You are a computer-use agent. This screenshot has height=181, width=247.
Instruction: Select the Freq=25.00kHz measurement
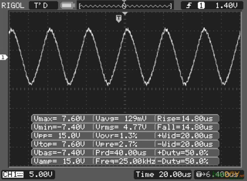(x=124, y=161)
